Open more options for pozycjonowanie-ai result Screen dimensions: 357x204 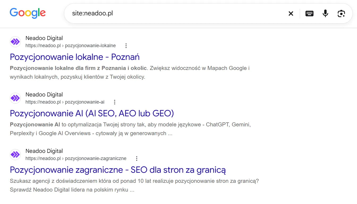tap(115, 102)
